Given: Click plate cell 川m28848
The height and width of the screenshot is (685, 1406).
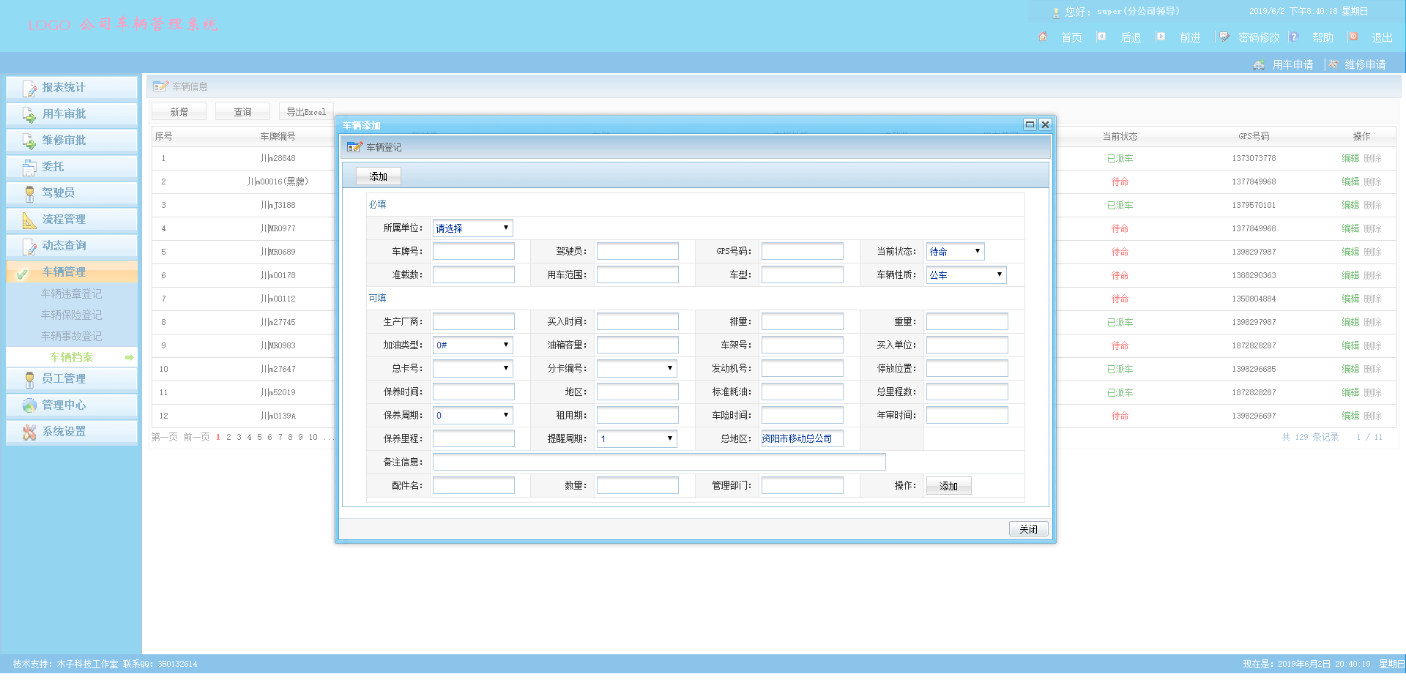Looking at the screenshot, I should (x=278, y=158).
